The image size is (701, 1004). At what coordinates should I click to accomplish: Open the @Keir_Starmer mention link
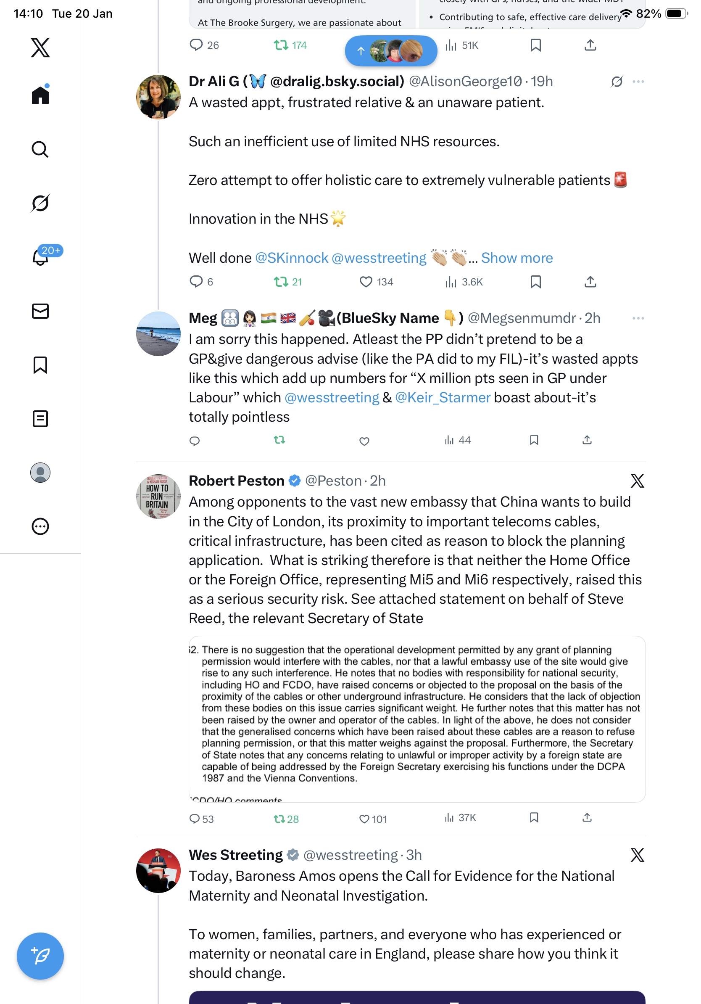(x=442, y=397)
